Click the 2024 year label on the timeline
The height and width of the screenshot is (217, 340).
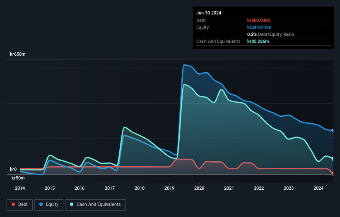pos(319,189)
